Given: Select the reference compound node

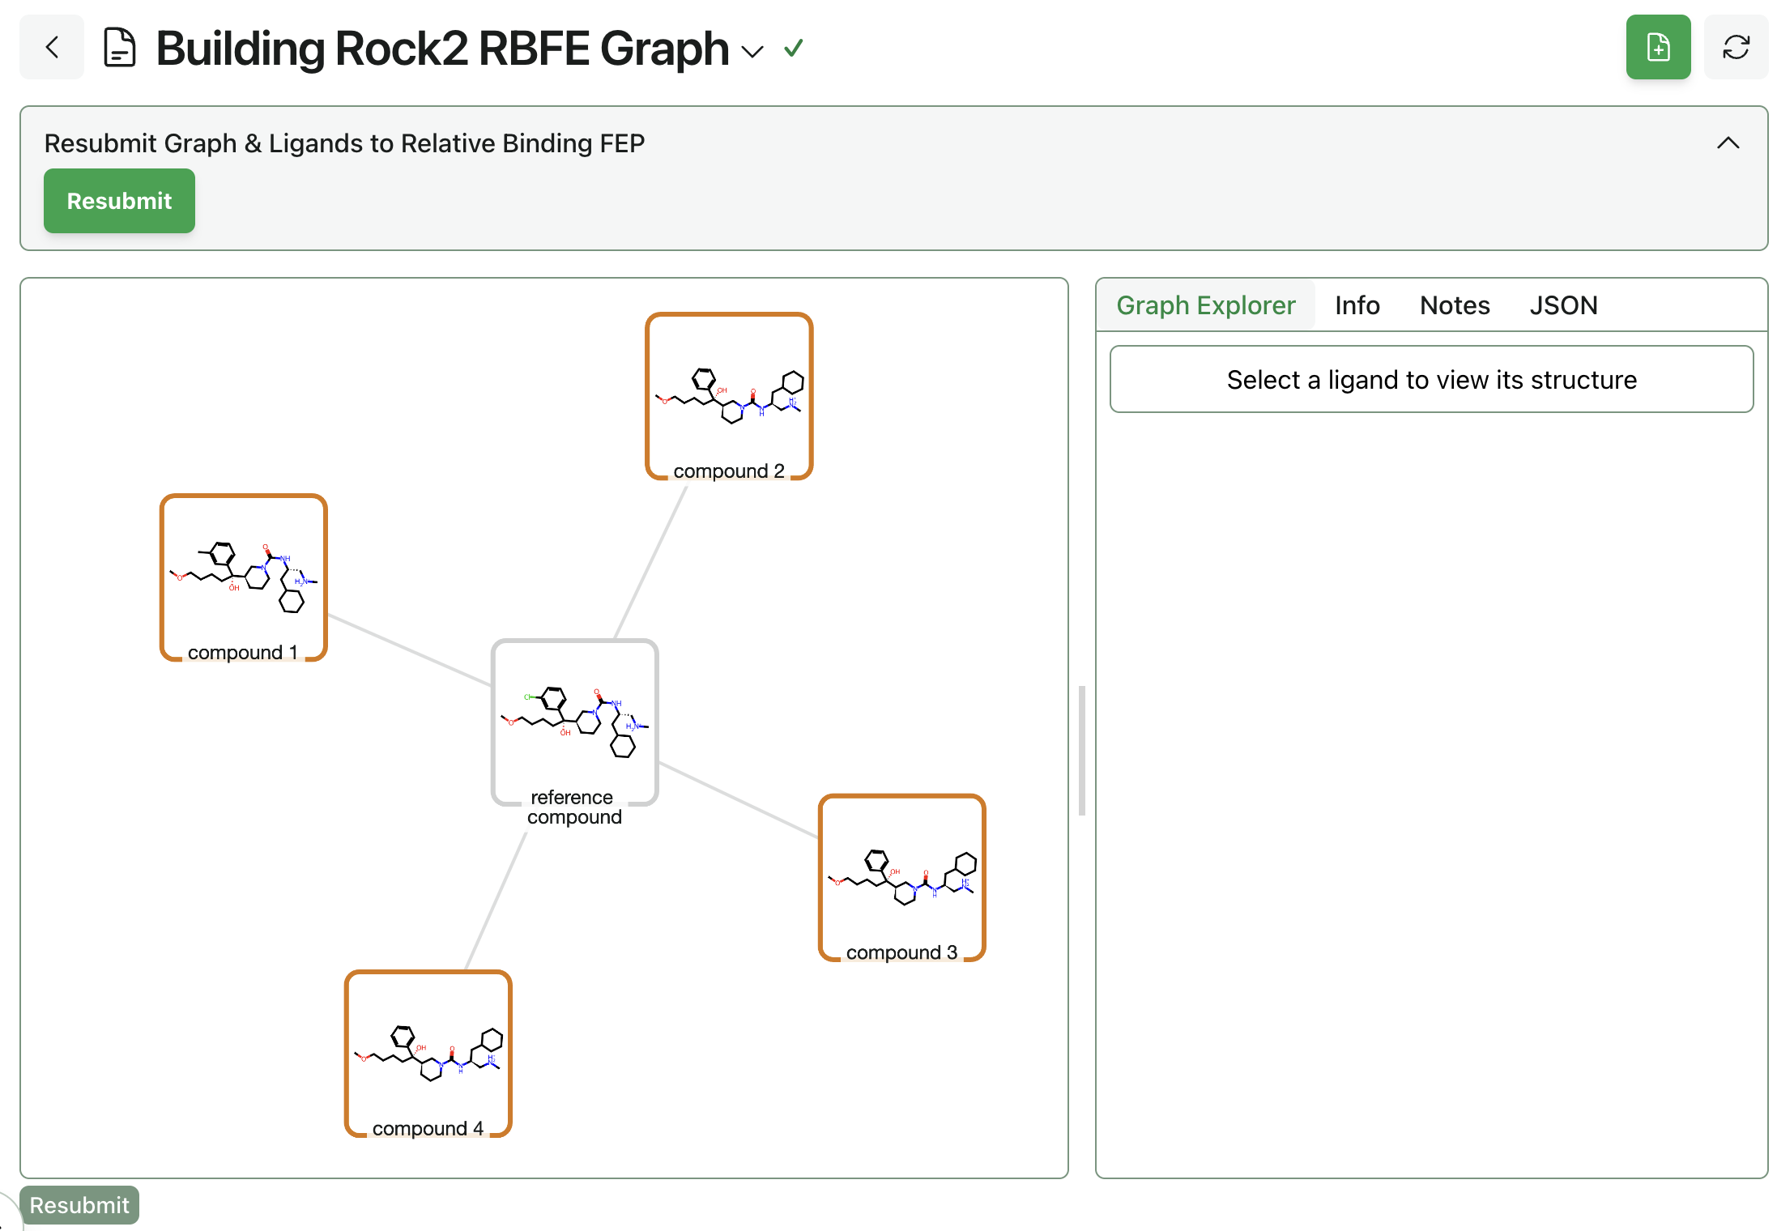Looking at the screenshot, I should [574, 721].
